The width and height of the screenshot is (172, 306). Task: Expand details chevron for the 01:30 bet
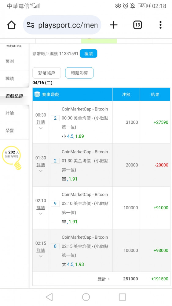coord(41,171)
